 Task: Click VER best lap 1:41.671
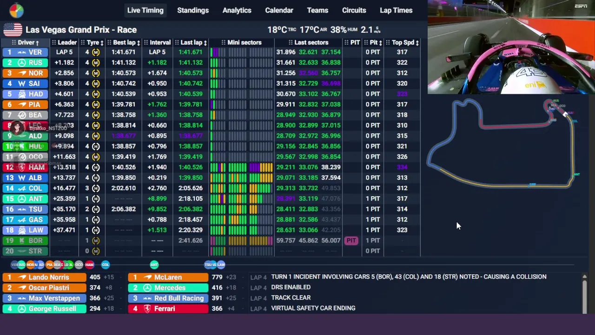coord(123,52)
